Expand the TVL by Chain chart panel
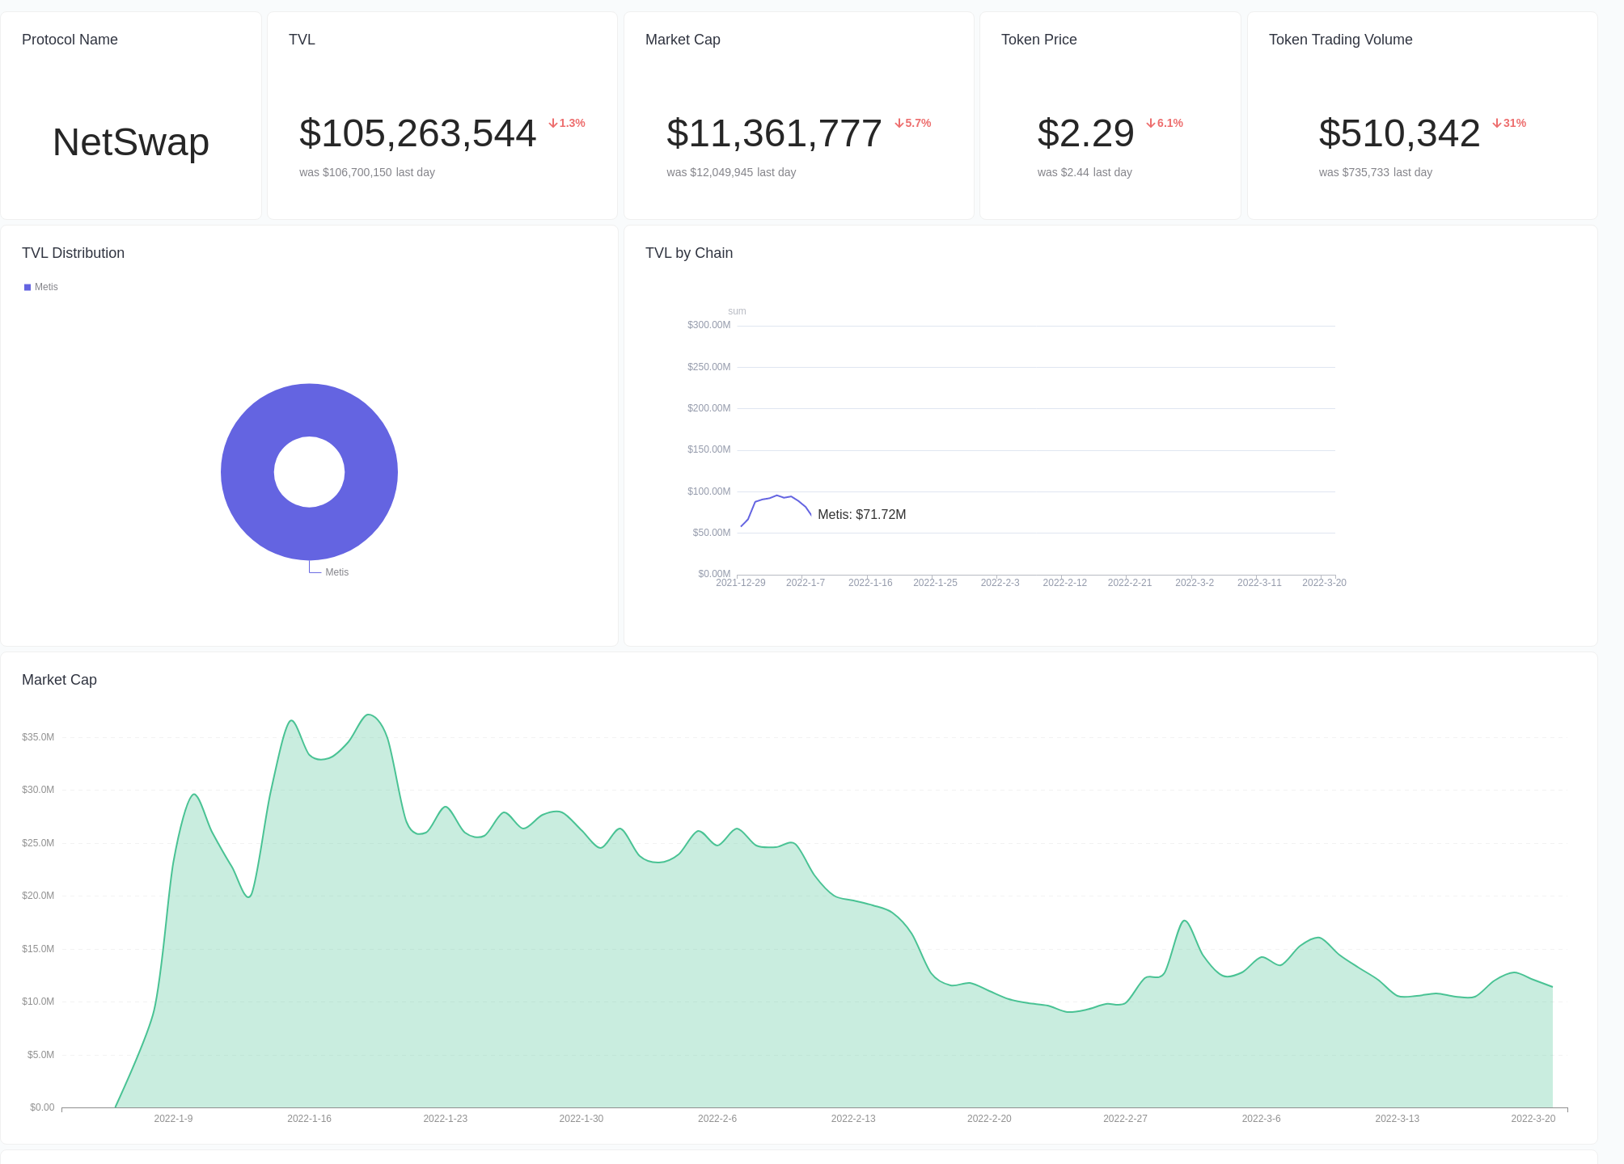The height and width of the screenshot is (1164, 1624). pos(688,252)
